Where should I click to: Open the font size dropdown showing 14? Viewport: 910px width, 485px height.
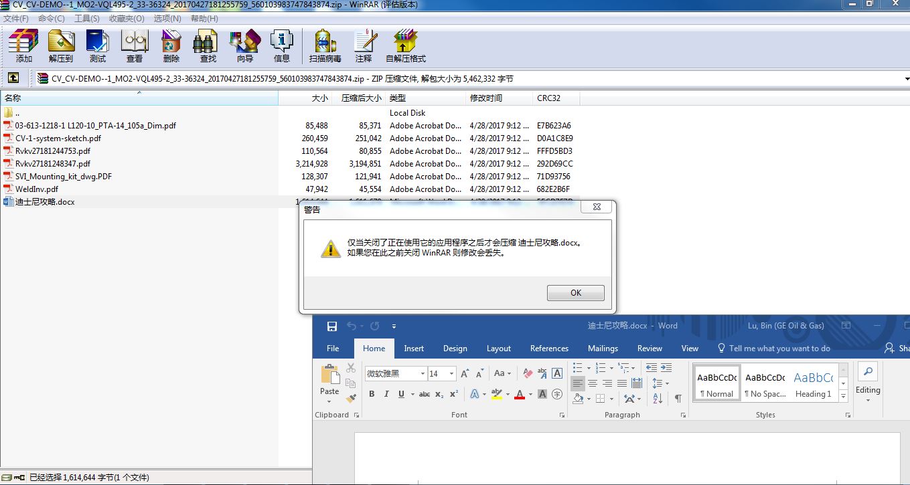pos(452,373)
